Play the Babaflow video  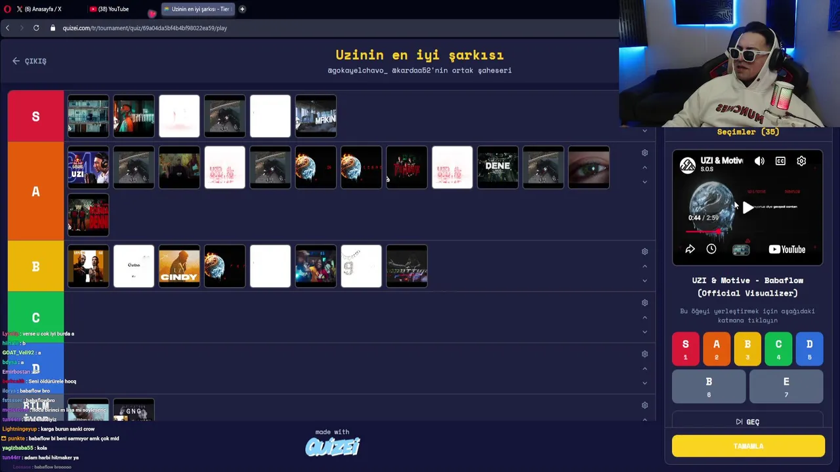click(747, 208)
